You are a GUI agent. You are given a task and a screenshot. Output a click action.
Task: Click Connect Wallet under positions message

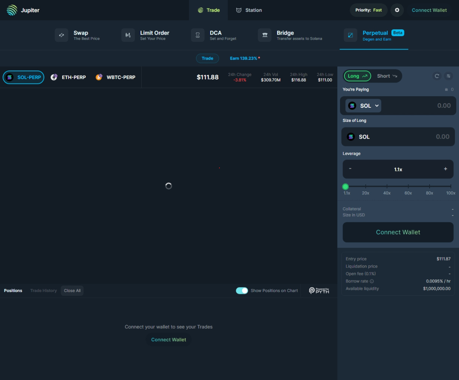[168, 340]
